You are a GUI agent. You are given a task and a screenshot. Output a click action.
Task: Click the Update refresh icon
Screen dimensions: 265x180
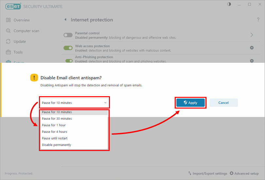[8, 42]
